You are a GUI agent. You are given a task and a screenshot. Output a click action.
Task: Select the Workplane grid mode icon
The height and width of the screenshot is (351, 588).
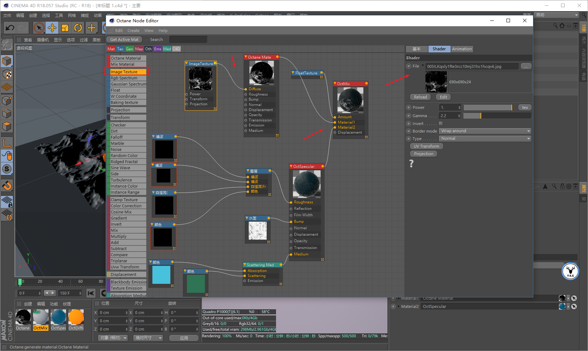pos(7,87)
